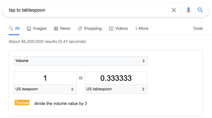The width and height of the screenshot is (212, 118).
Task: Click the Shopping tab label
Action: point(93,28)
